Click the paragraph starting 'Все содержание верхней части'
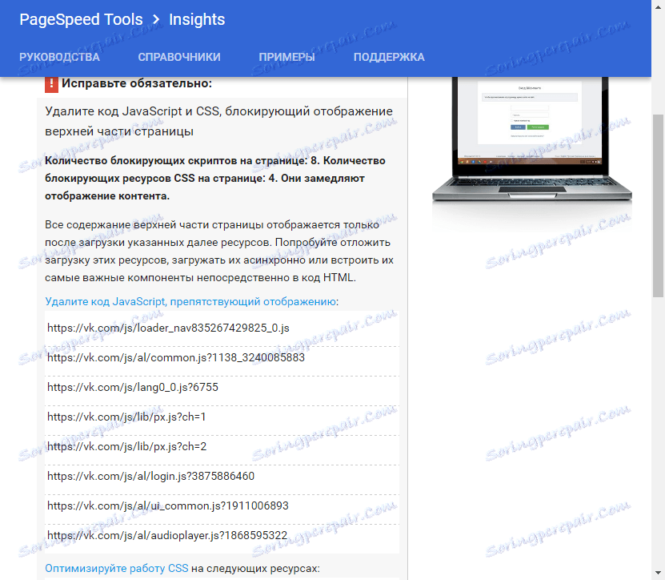The image size is (665, 580). click(219, 252)
